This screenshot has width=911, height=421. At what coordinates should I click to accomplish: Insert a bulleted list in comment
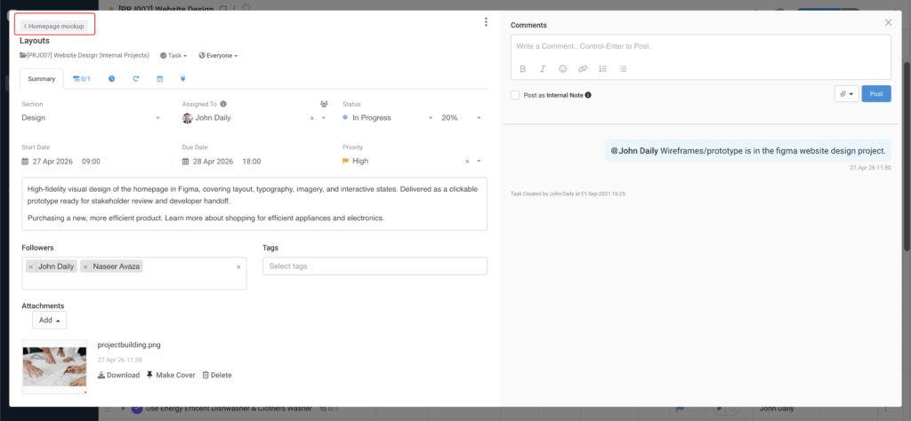(x=623, y=68)
